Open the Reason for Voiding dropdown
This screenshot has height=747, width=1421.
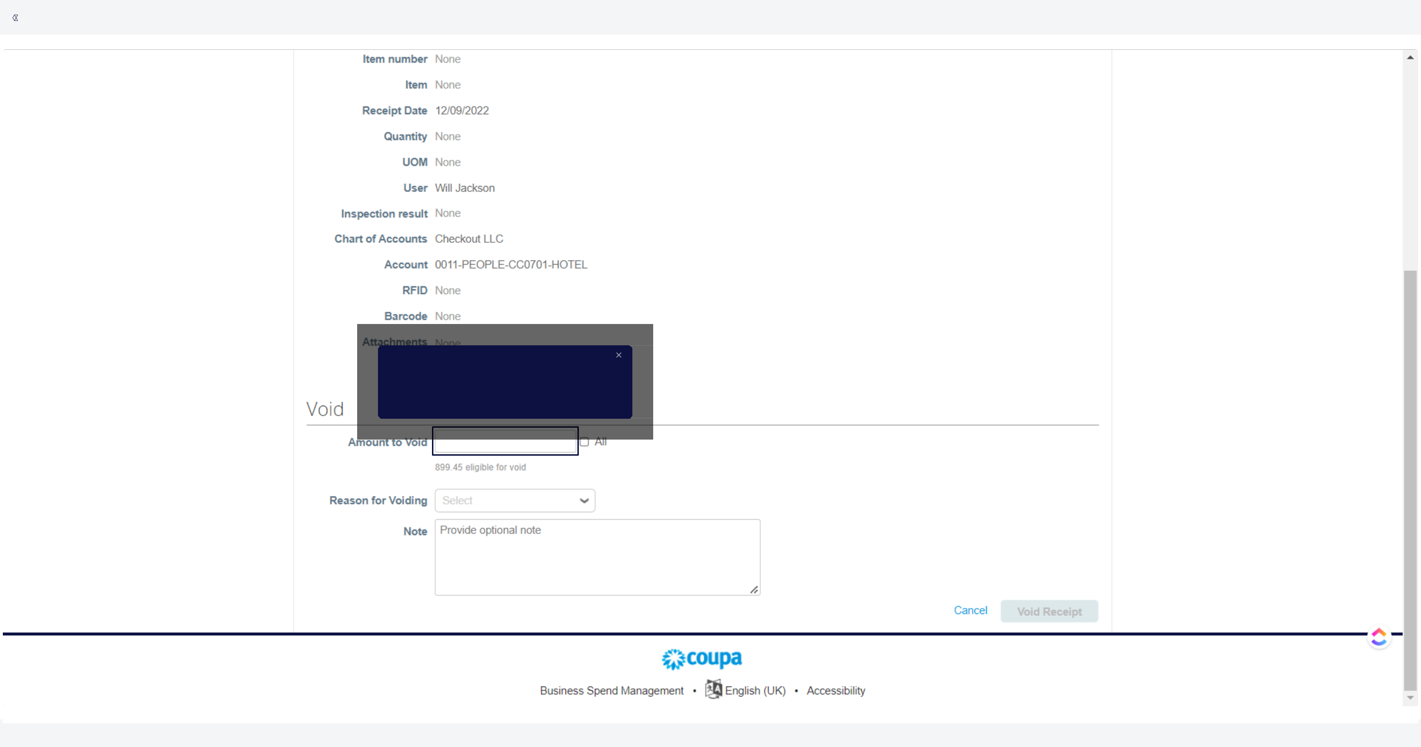click(x=515, y=500)
